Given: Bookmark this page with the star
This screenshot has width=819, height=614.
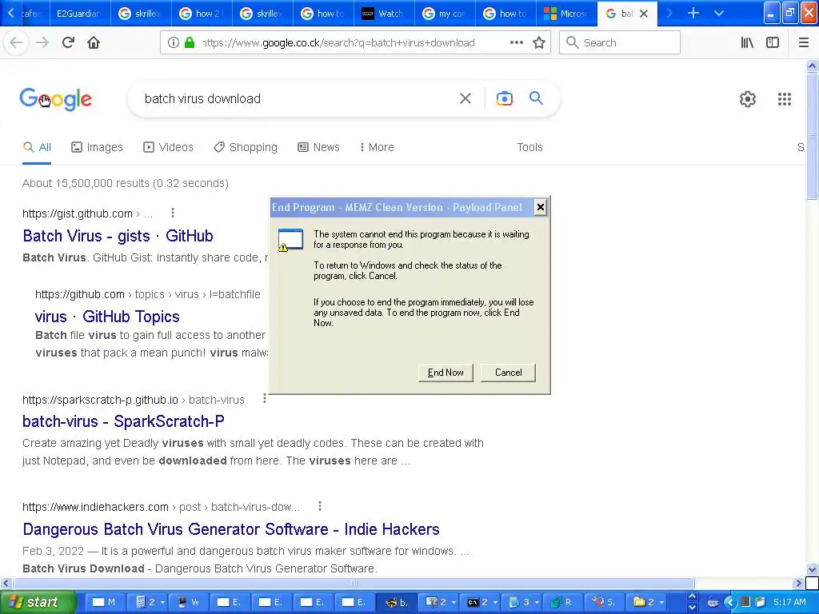Looking at the screenshot, I should click(539, 43).
